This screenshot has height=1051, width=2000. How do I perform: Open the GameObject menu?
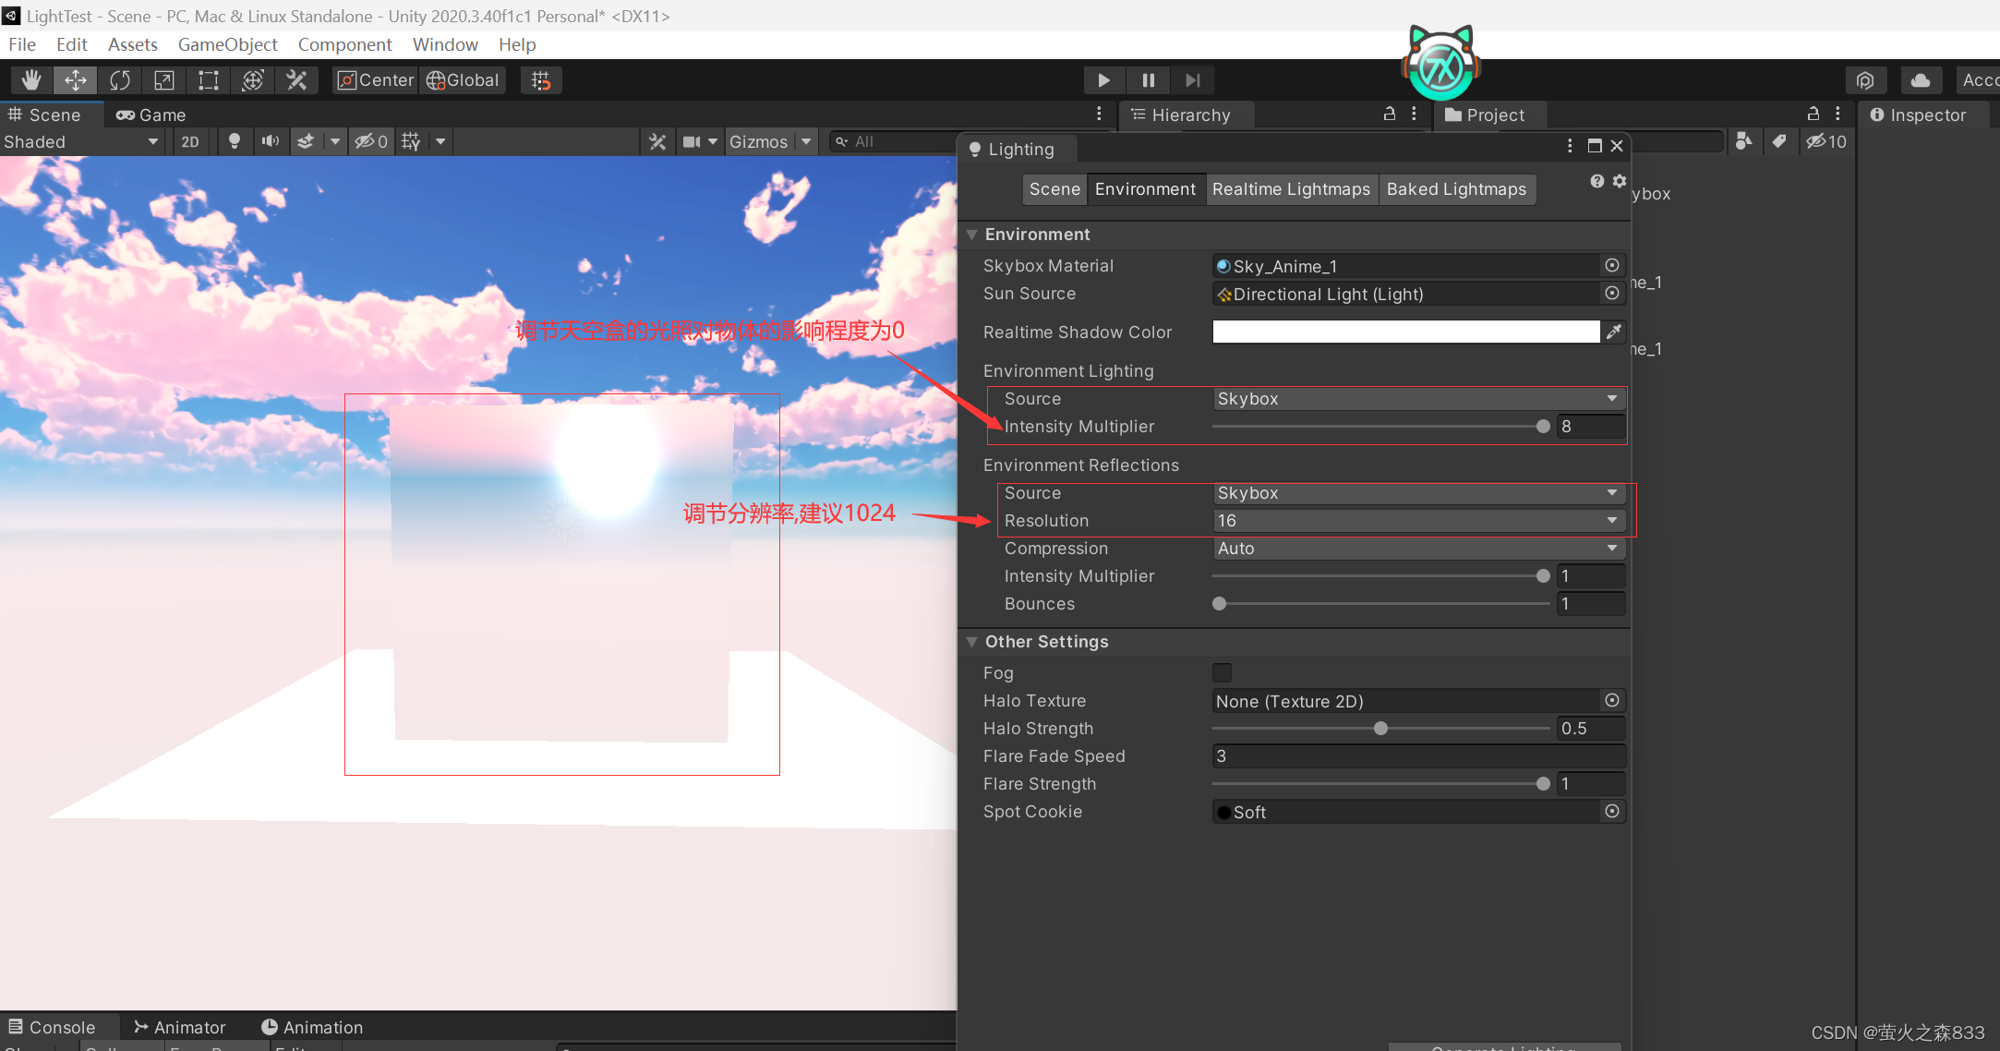[227, 44]
